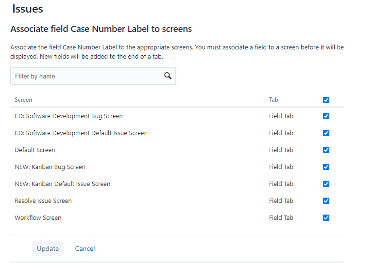Select the Default Screen row name

click(x=34, y=150)
